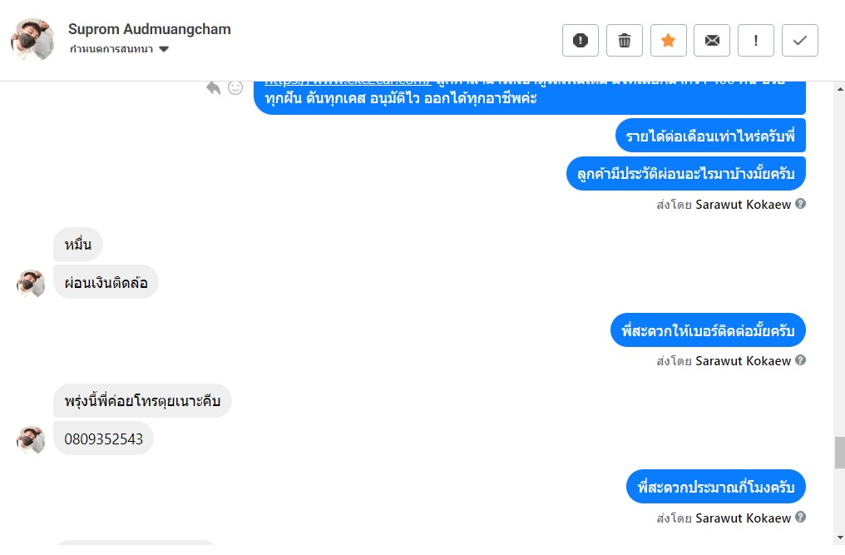This screenshot has width=845, height=555.
Task: Open the กำหนดการสนทนา dropdown
Action: coord(119,49)
